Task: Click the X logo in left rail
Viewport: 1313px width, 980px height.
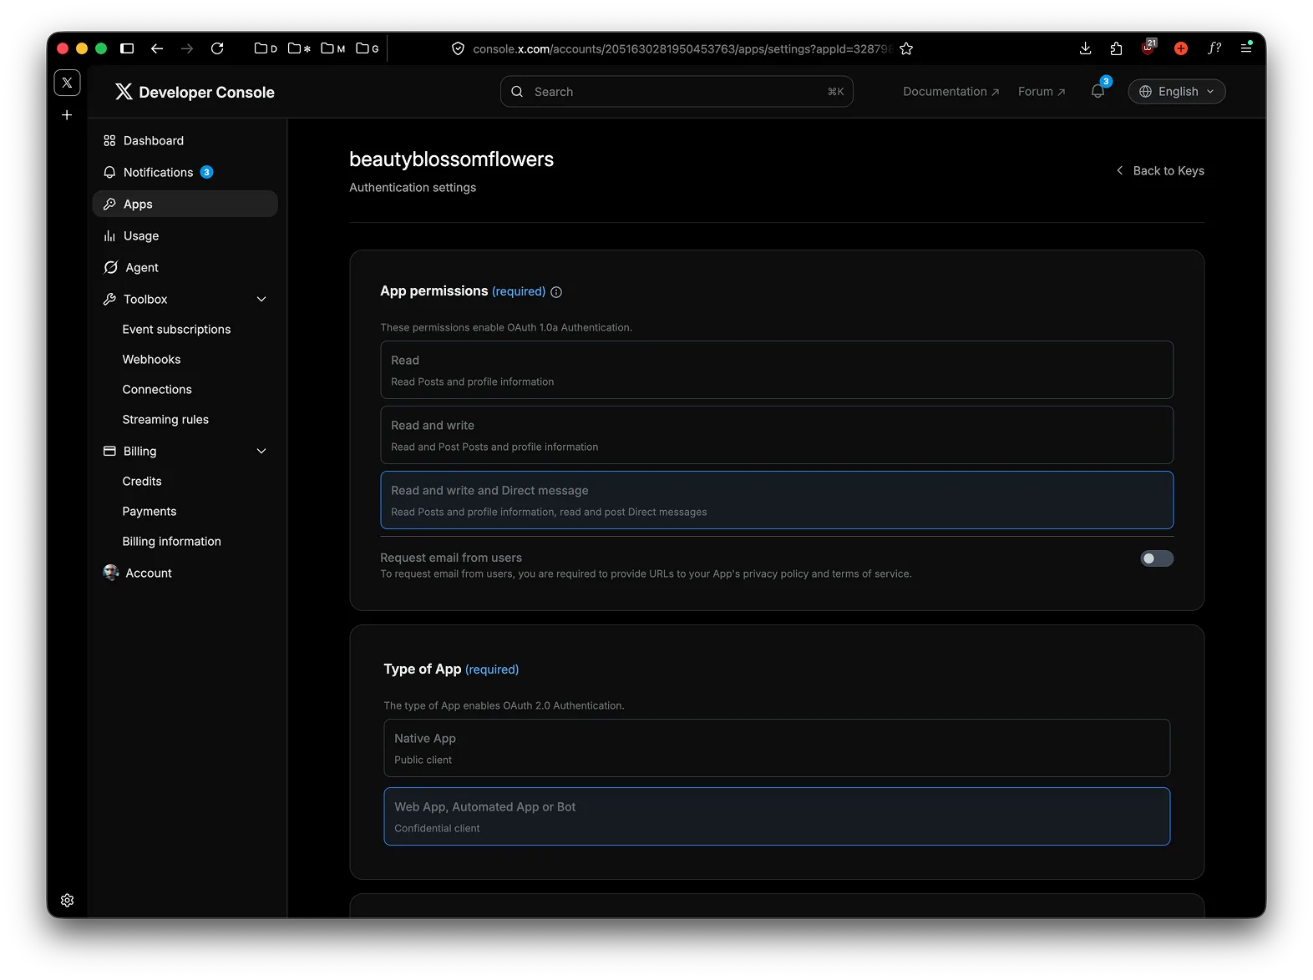Action: coord(67,83)
